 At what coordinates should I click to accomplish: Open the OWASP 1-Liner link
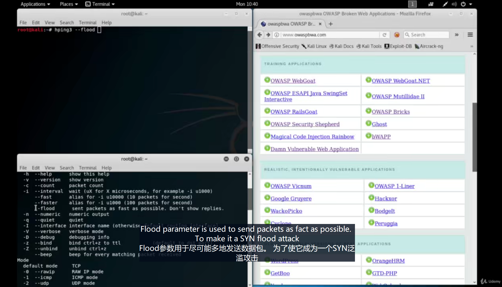395,186
